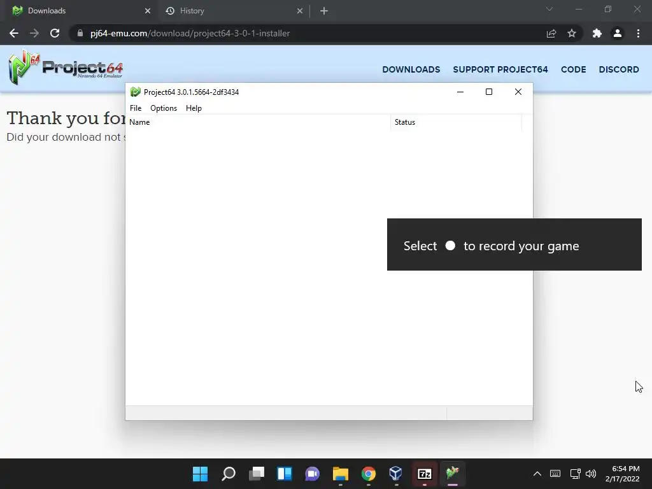Click the record dot in game notification
Image resolution: width=652 pixels, height=489 pixels.
[450, 245]
